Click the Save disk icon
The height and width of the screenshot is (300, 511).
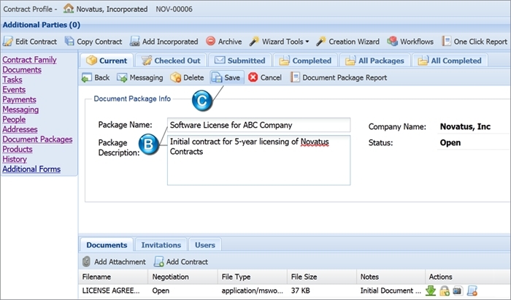(x=217, y=77)
